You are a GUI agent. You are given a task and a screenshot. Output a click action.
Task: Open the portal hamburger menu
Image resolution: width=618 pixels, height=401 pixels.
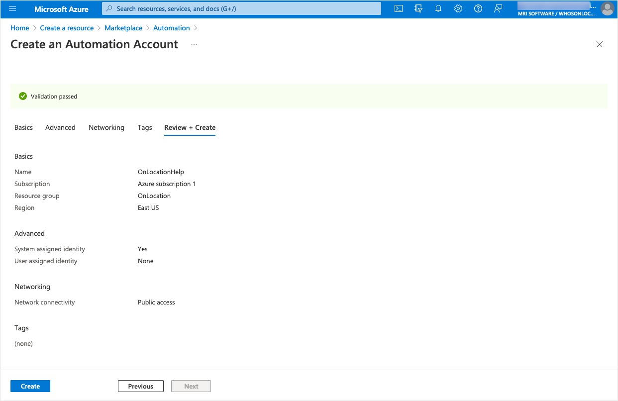(x=12, y=8)
